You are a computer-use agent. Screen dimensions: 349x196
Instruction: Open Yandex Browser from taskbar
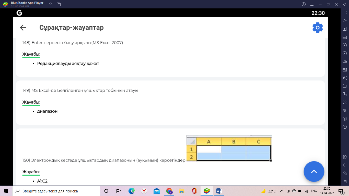144,191
